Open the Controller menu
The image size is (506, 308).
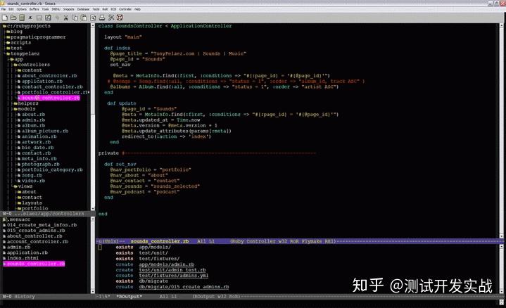click(125, 9)
